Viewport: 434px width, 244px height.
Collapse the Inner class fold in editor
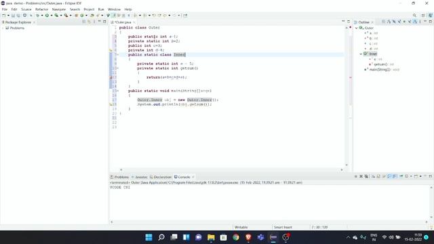[x=117, y=55]
